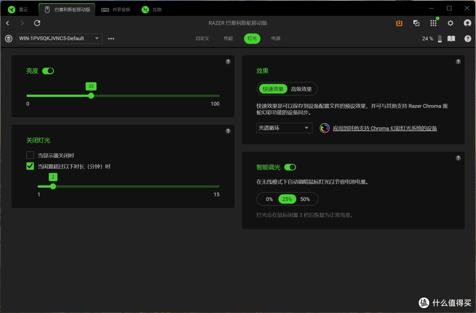Open the WIN-1PVSQKJVNC5-Default profile dropdown
The height and width of the screenshot is (313, 476).
[59, 39]
